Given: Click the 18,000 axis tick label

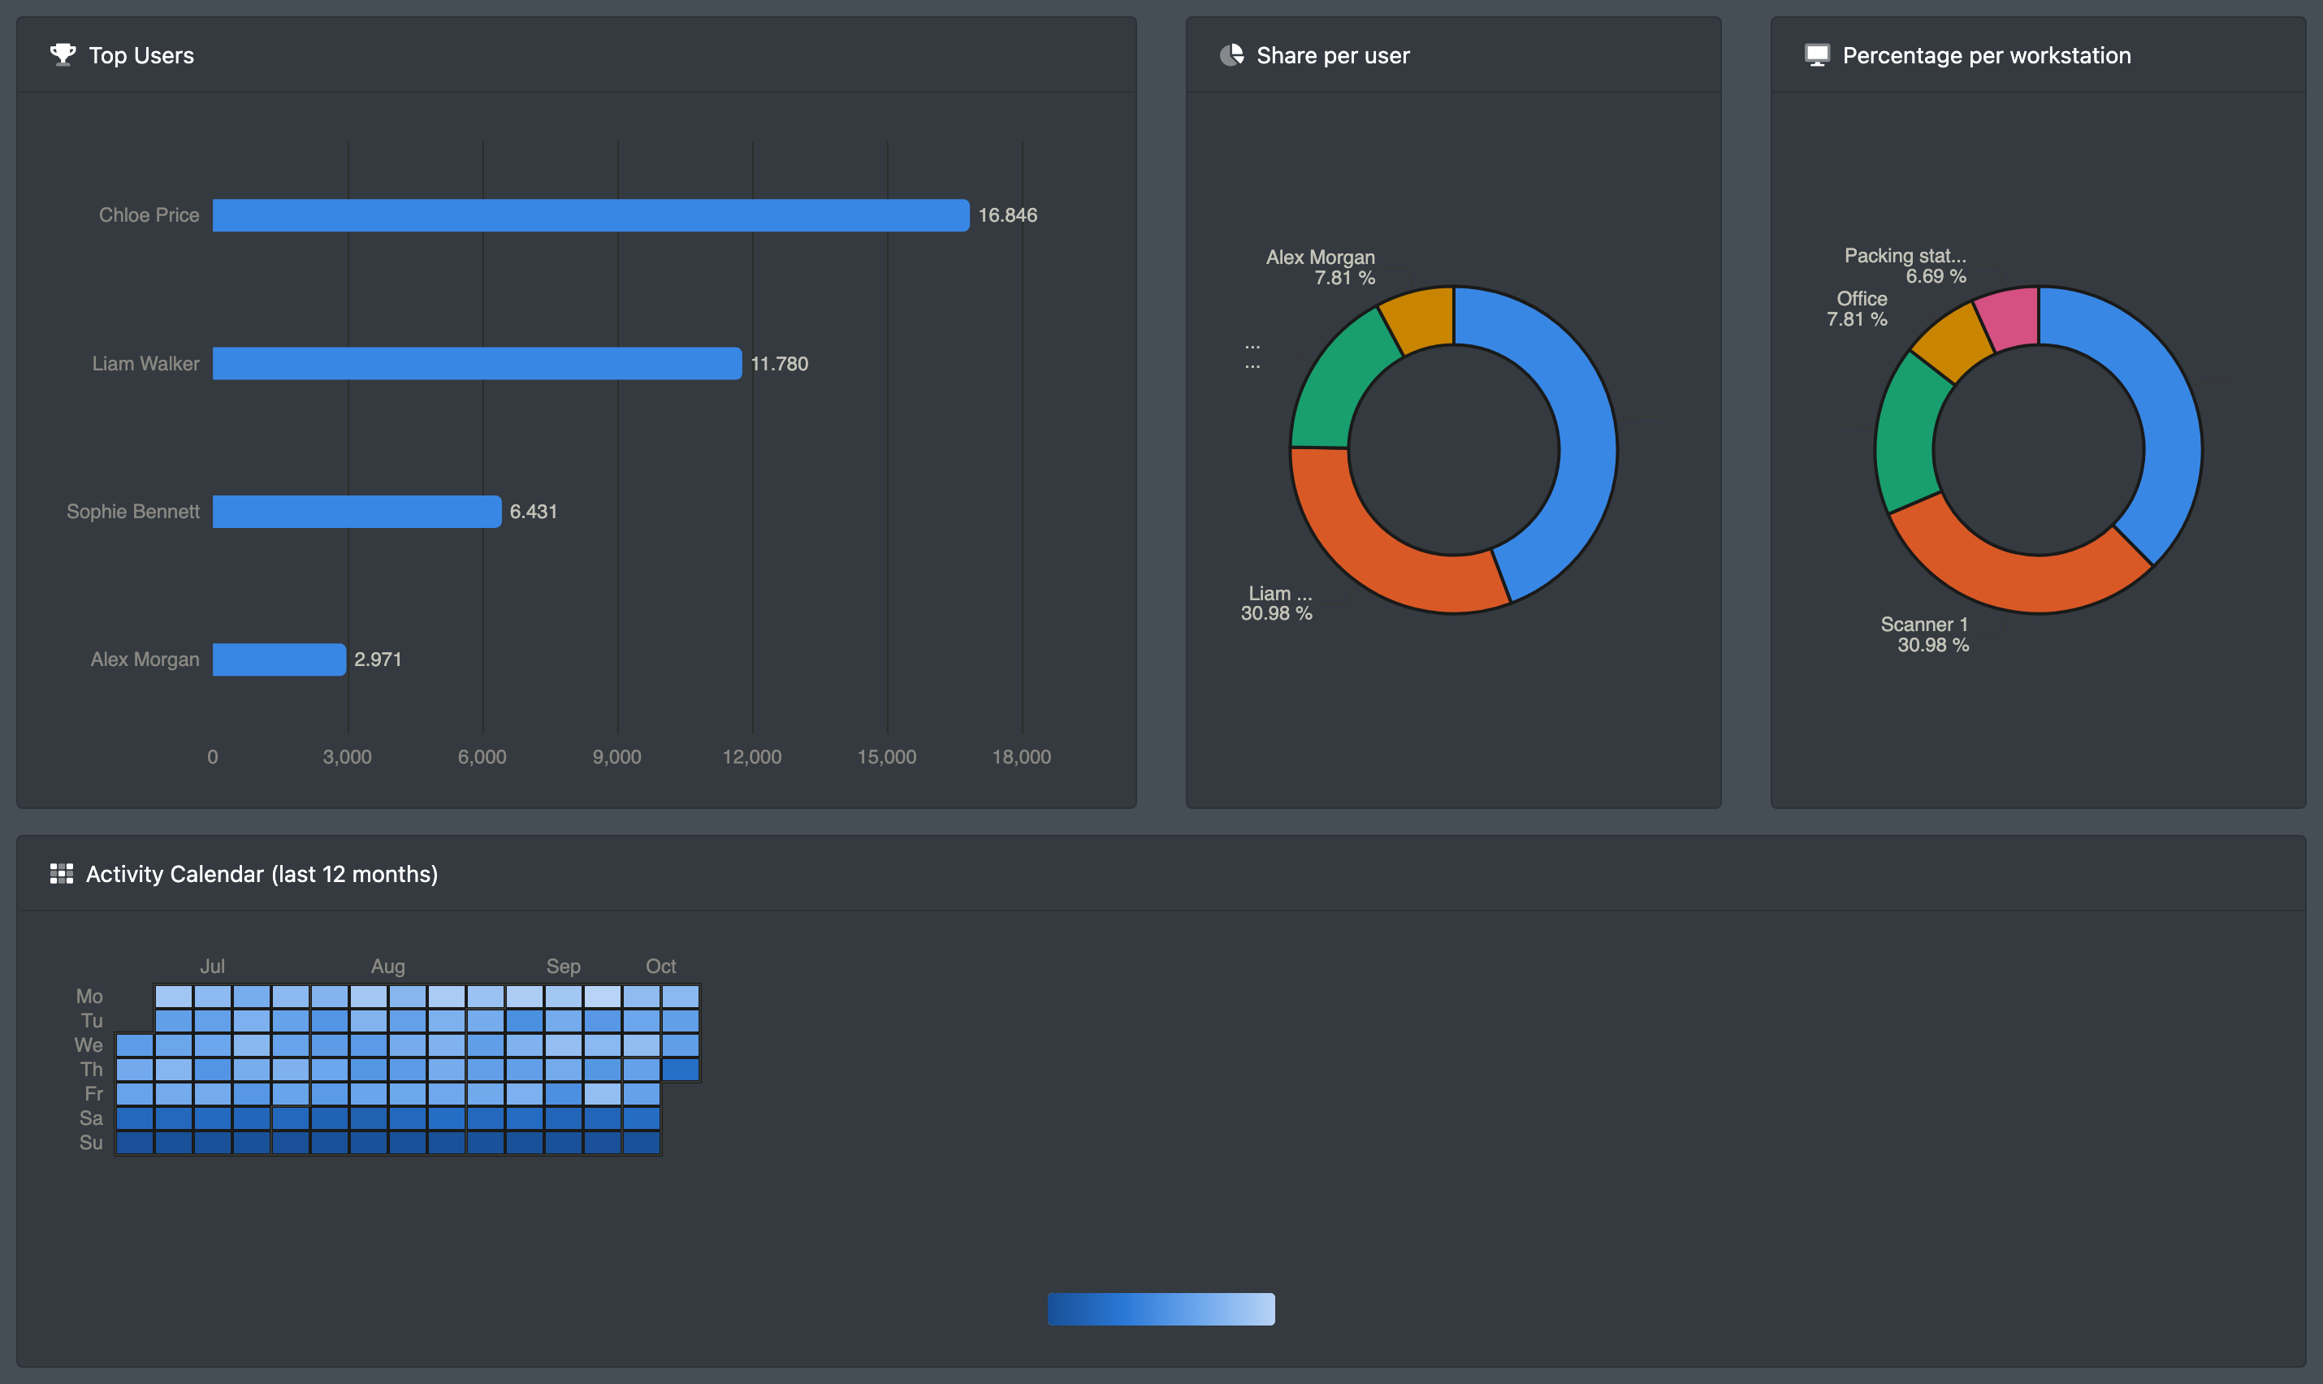Looking at the screenshot, I should 1021,757.
